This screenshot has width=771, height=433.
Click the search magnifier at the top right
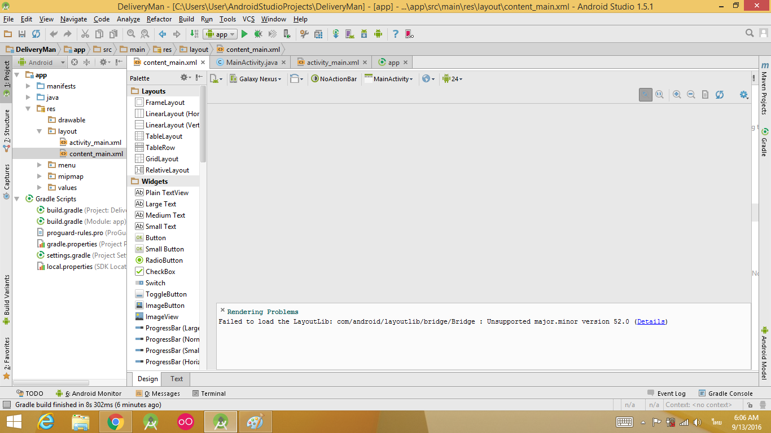pos(750,34)
